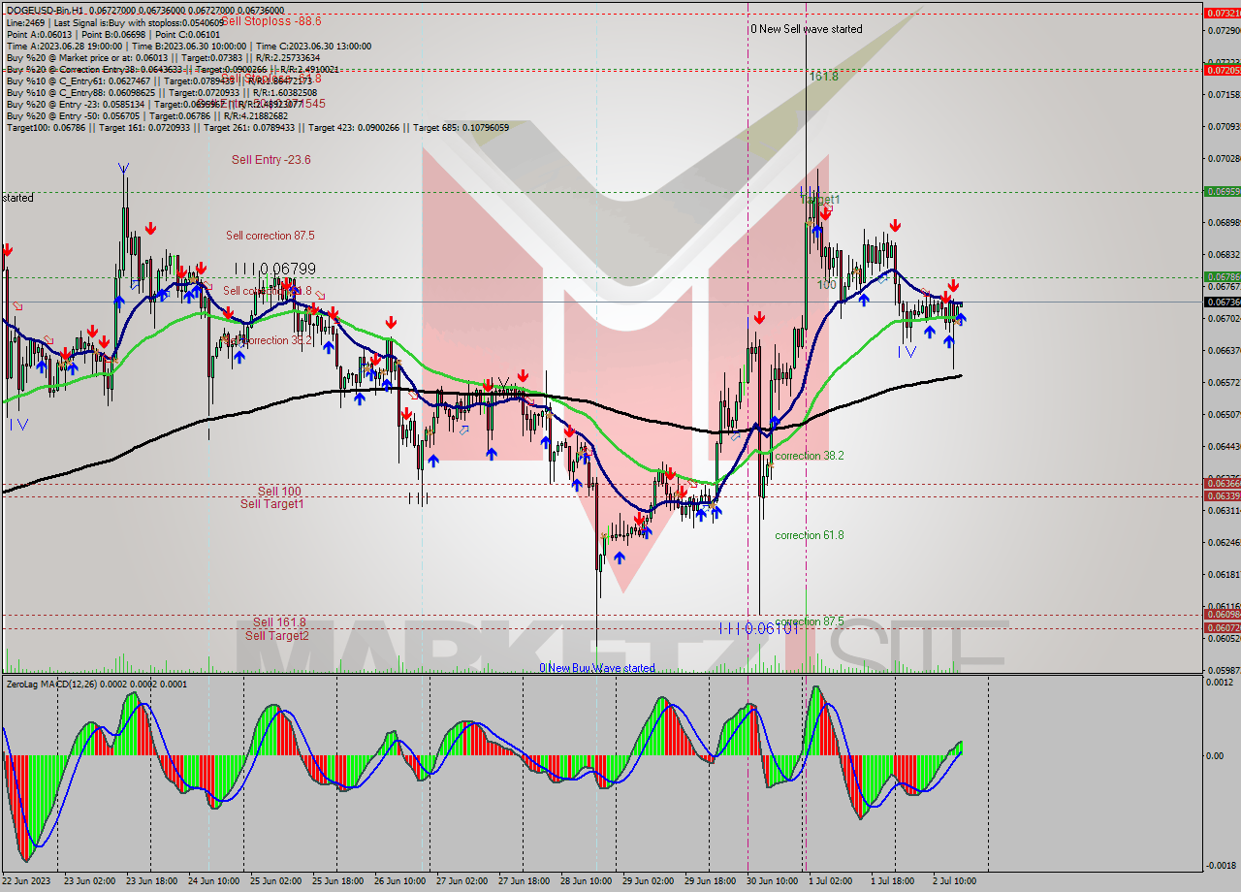
Task: Click the '29 Jun 02:00' time label
Action: 647,881
